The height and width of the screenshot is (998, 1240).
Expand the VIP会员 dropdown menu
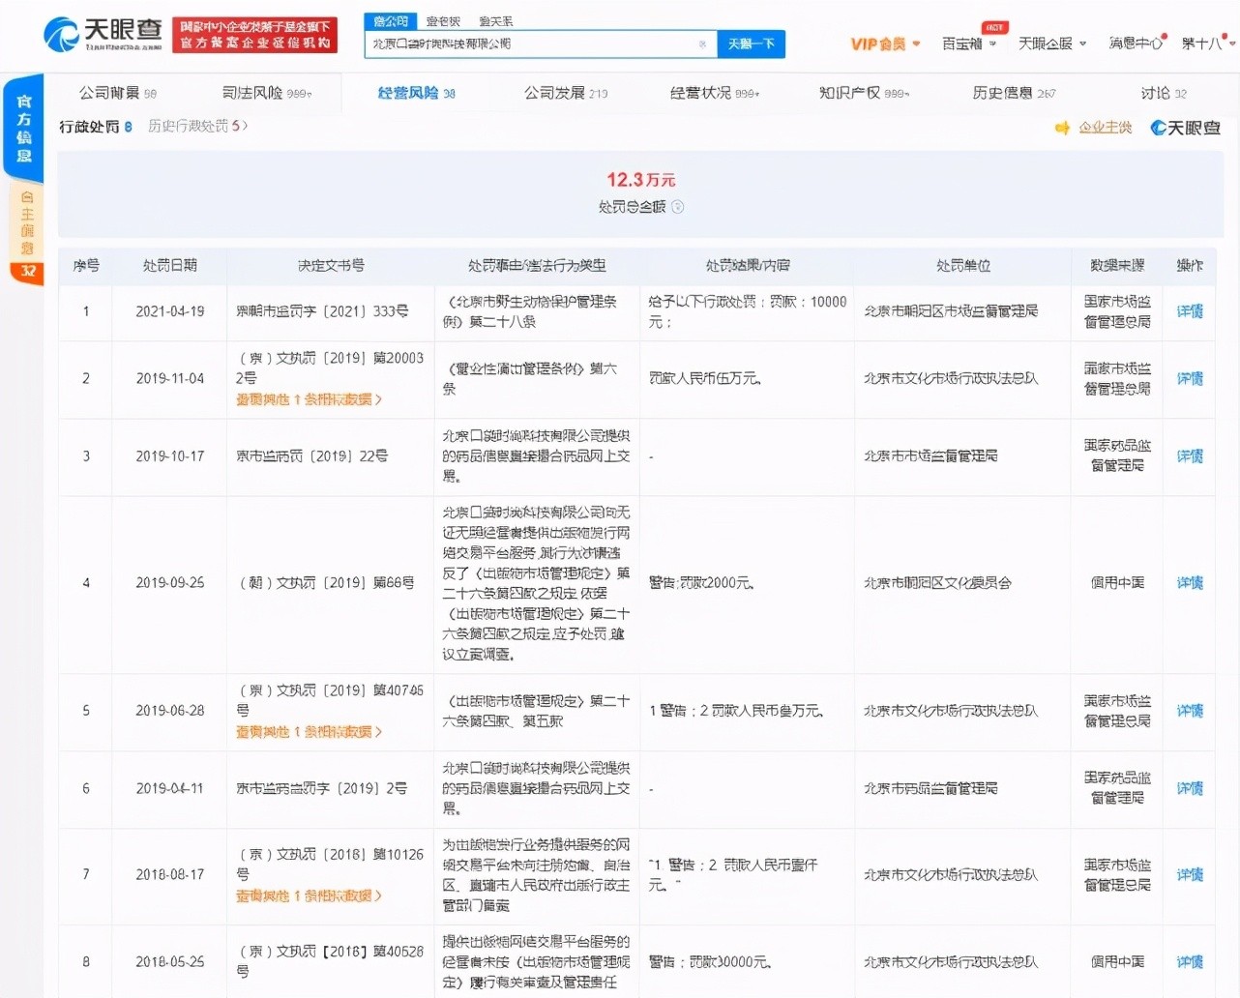[884, 44]
